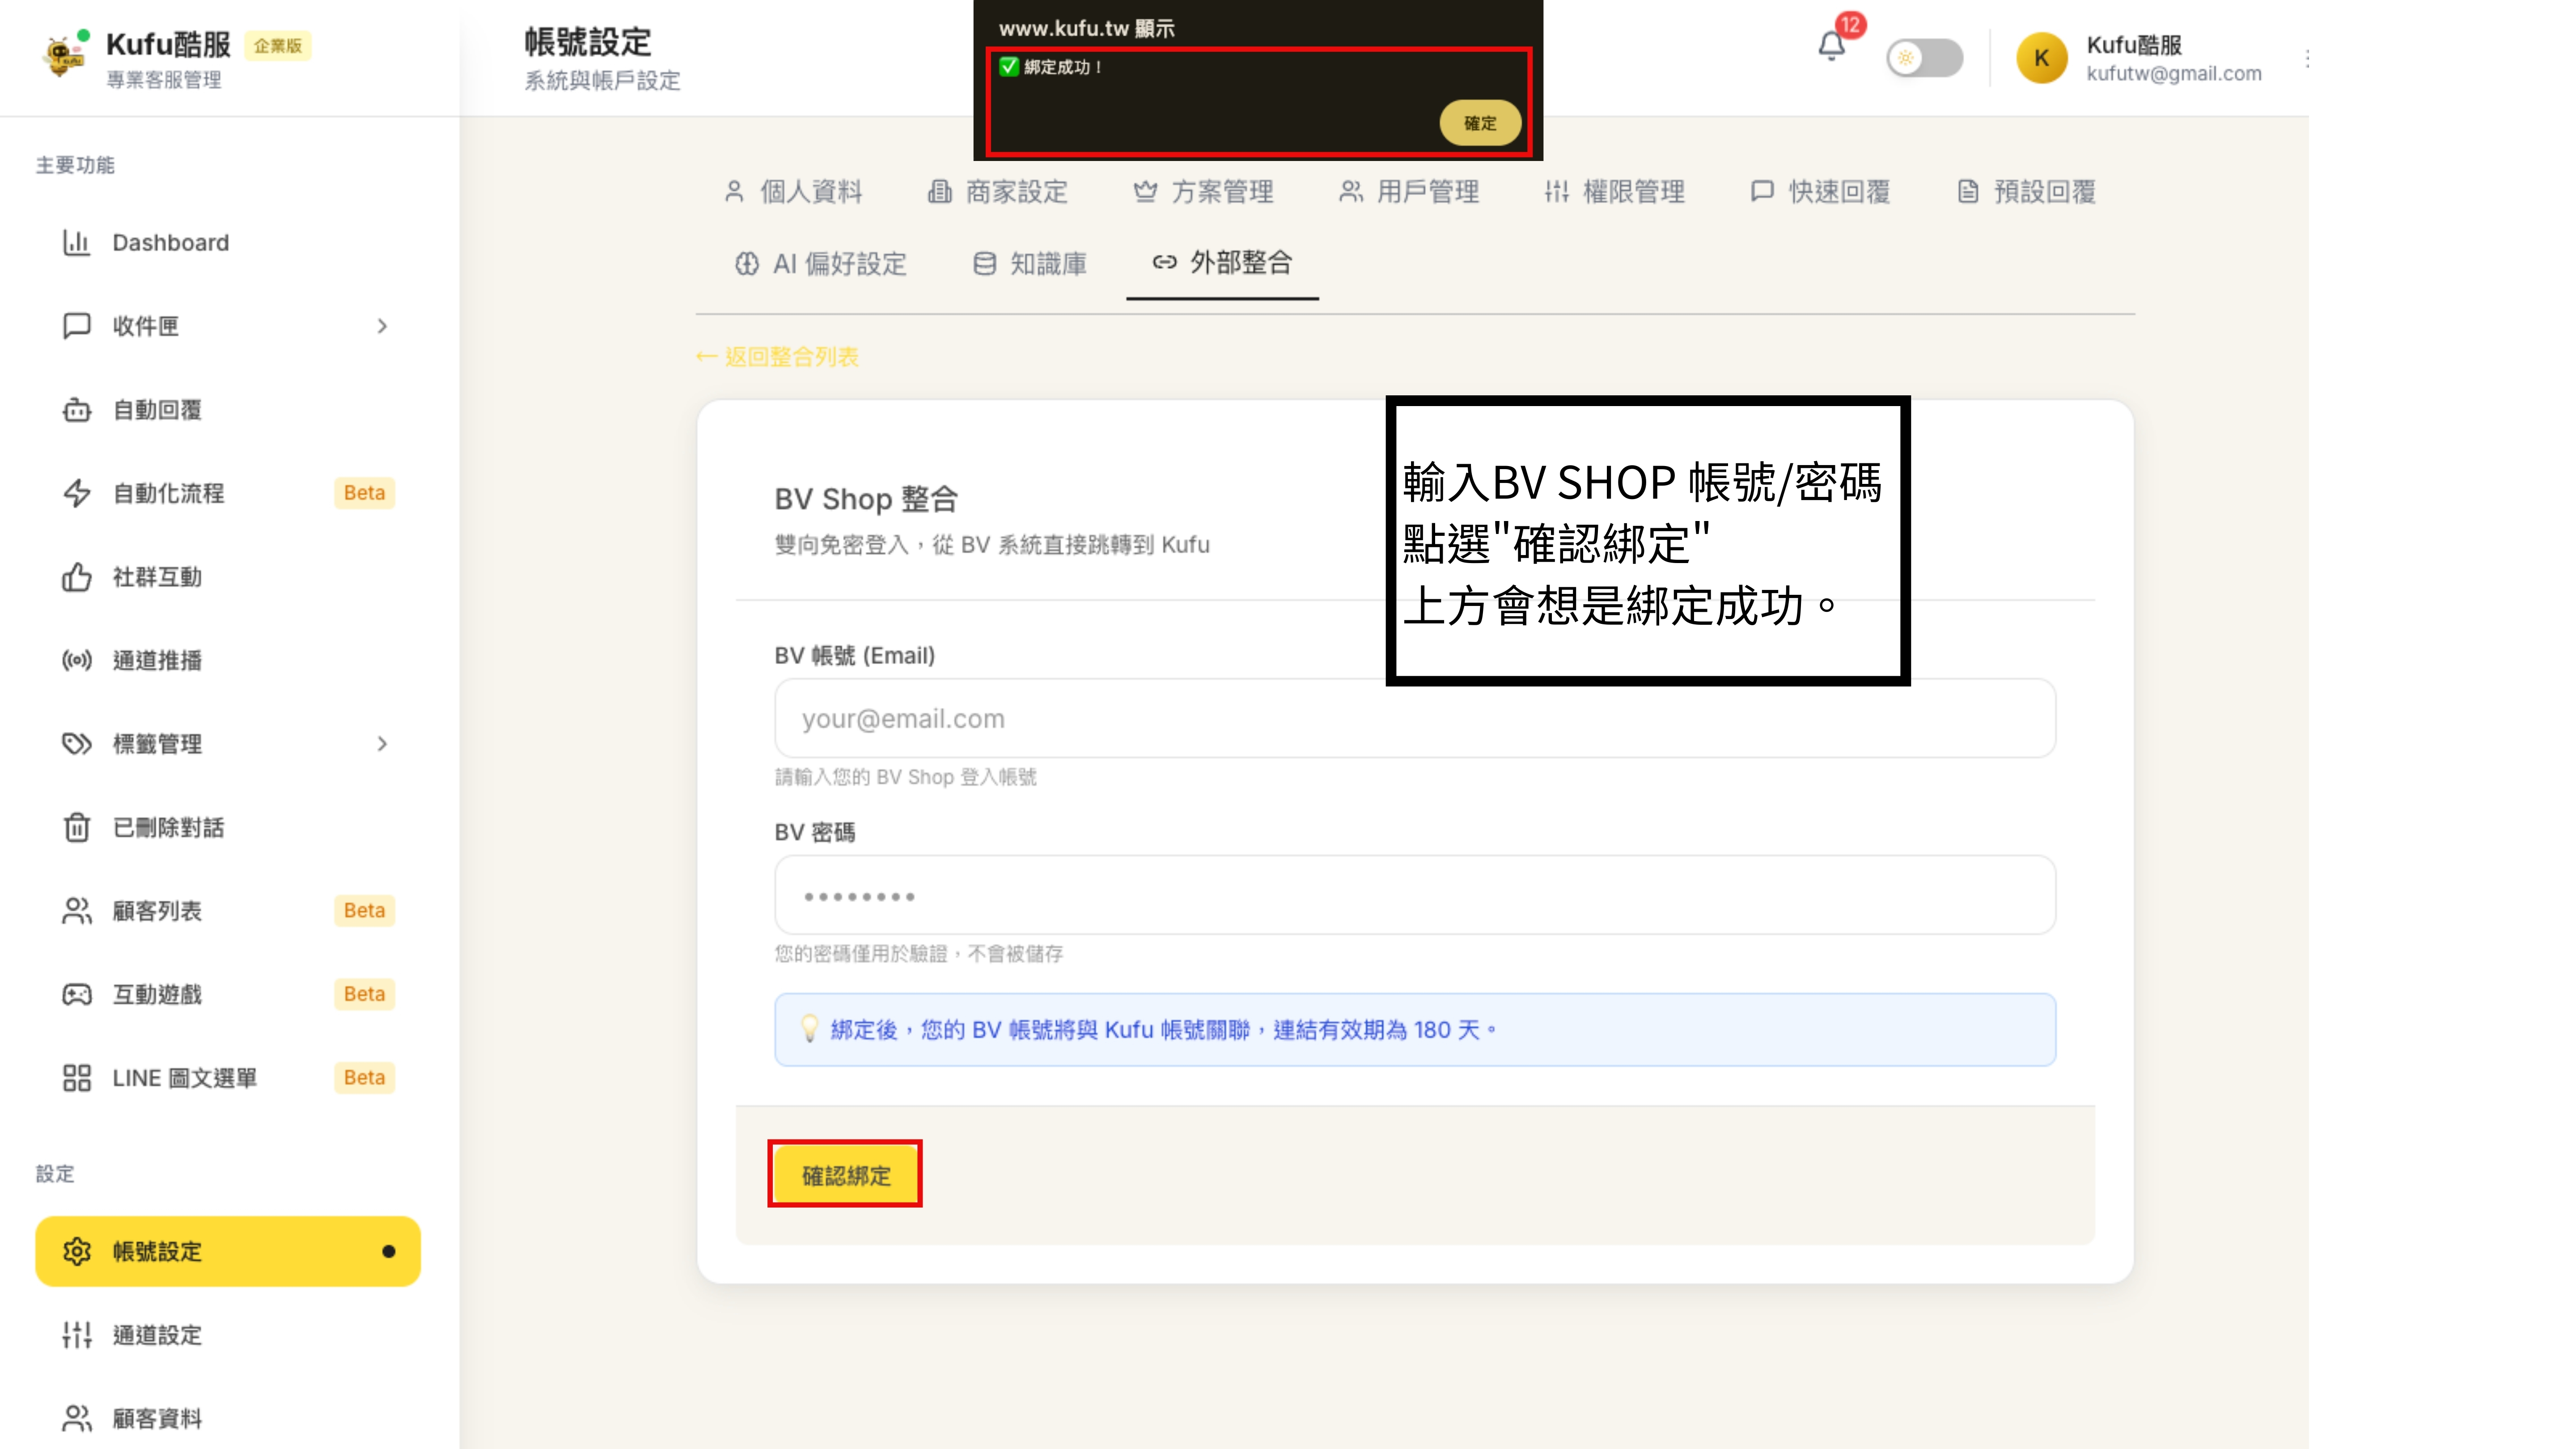Select 已刪除對話 in the sidebar
2576x1449 pixels.
[x=167, y=827]
